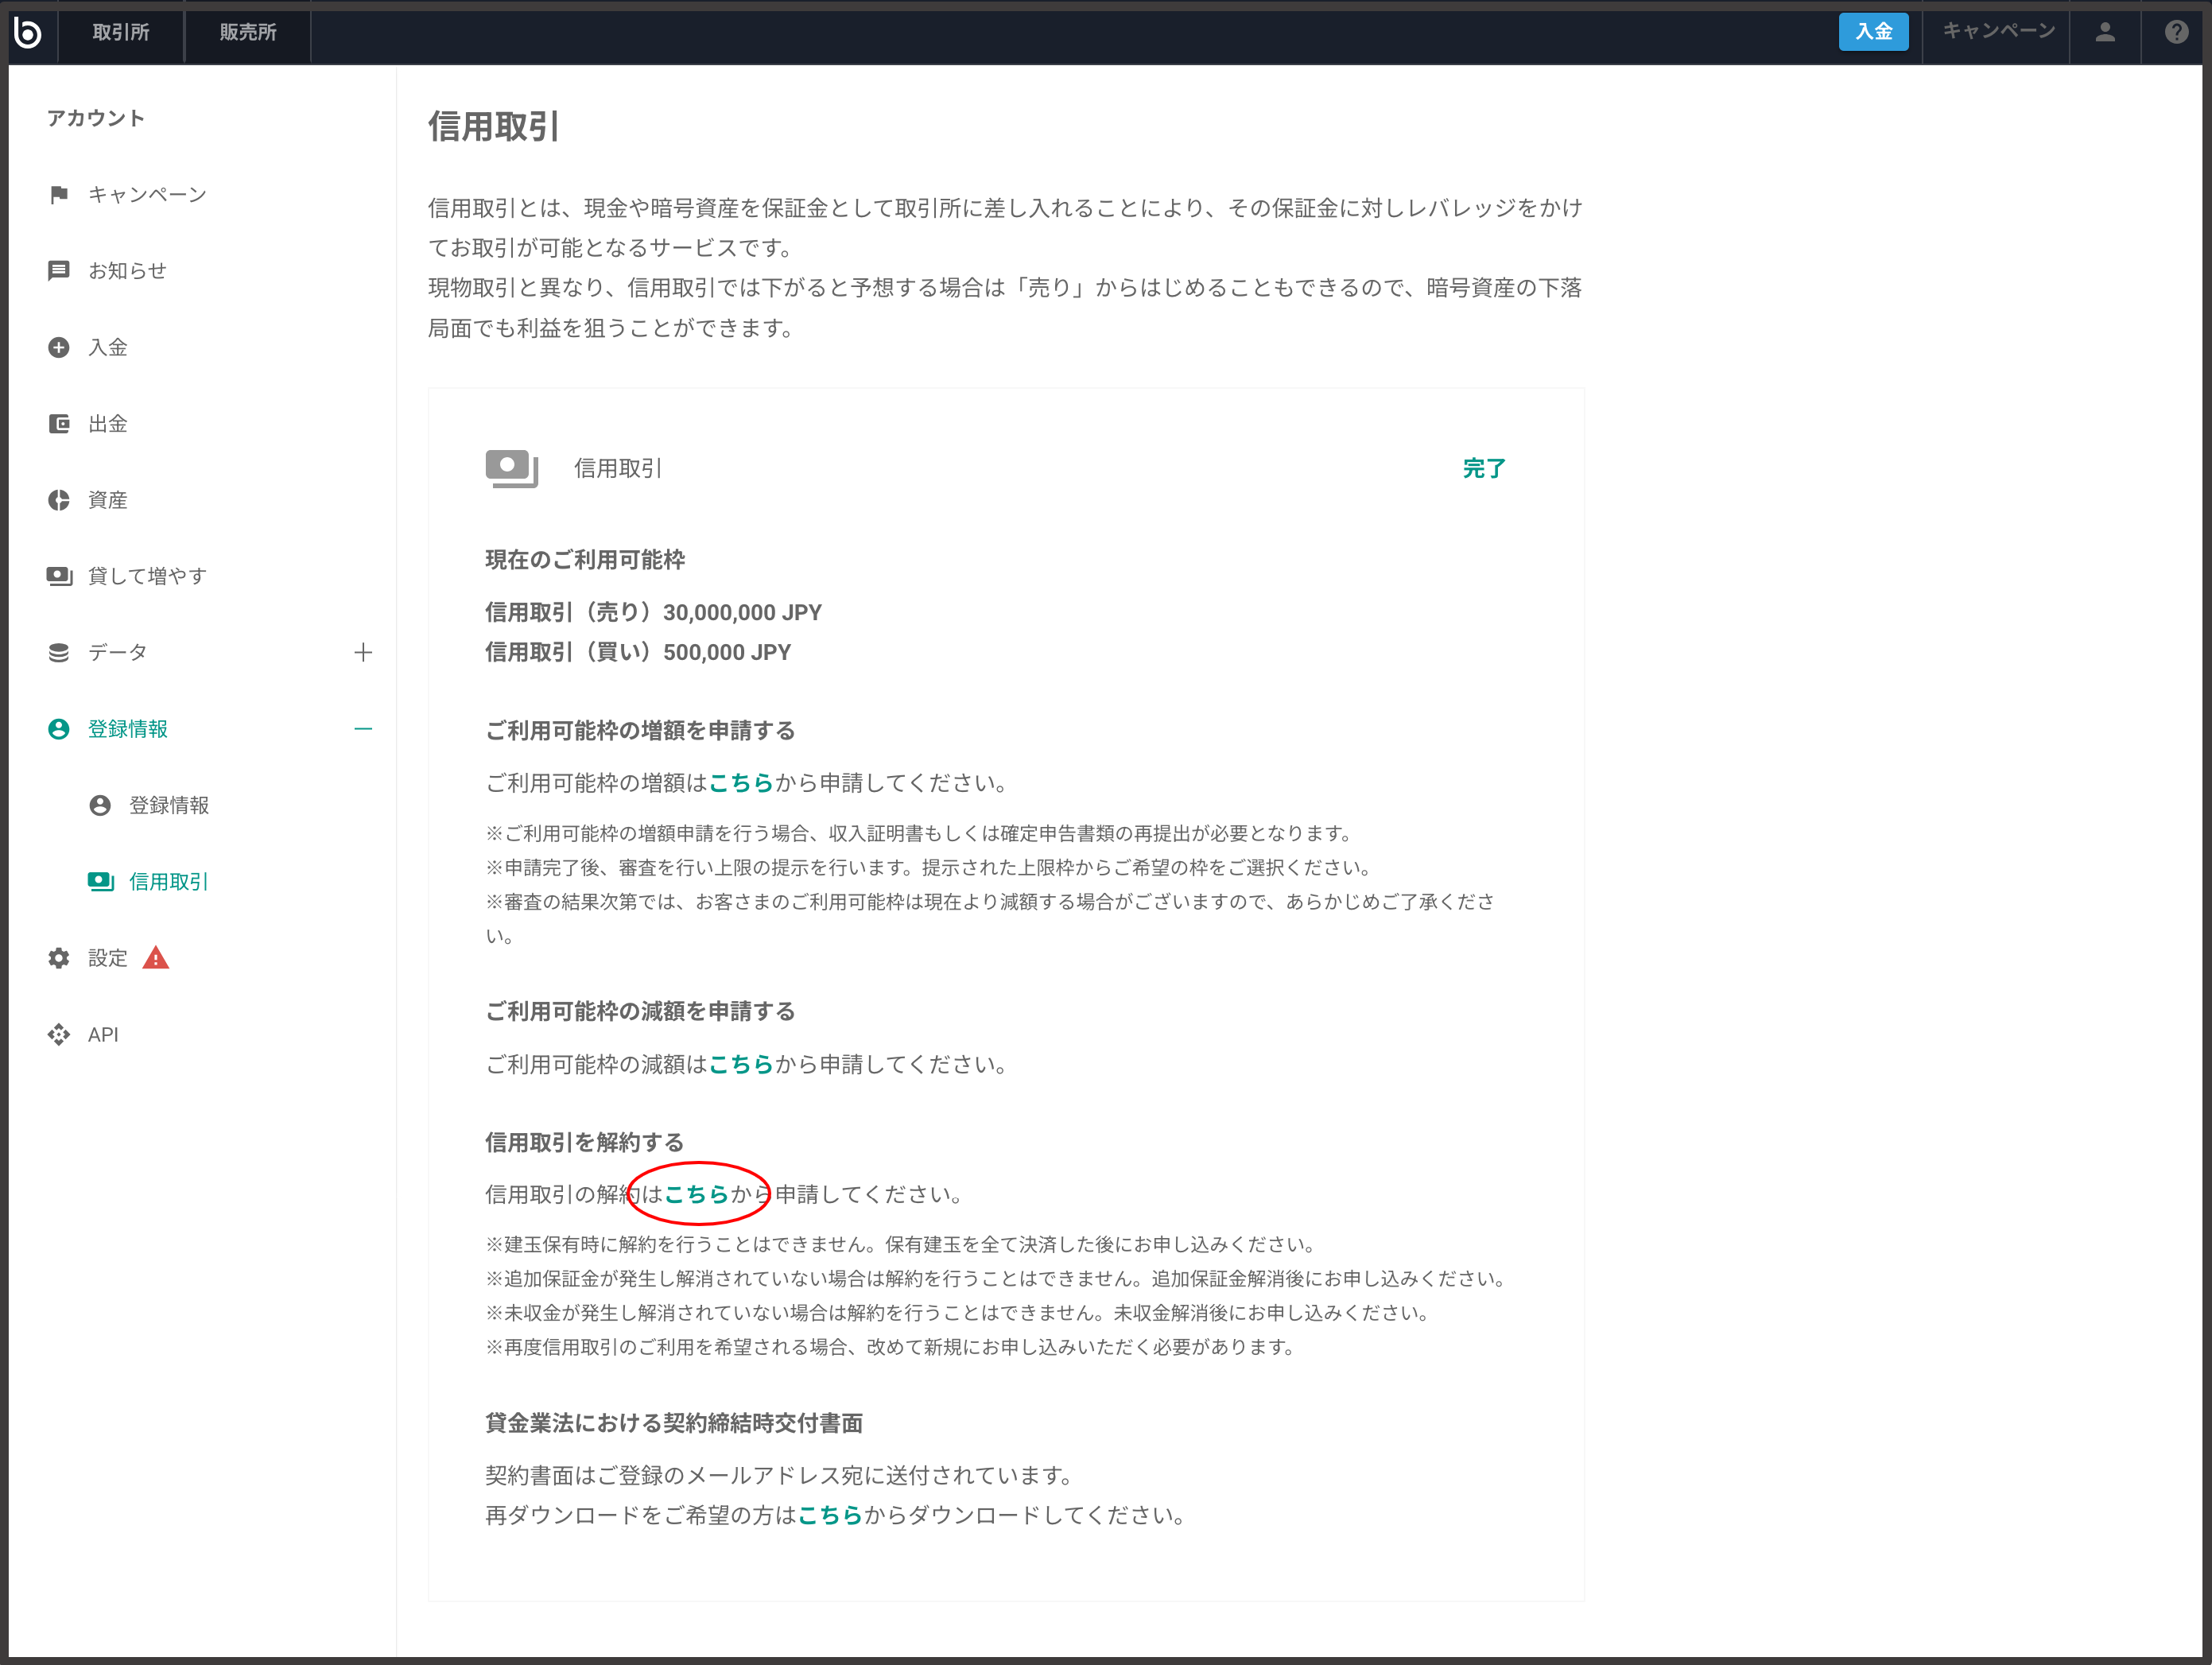Open 出金 via its sidebar icon
The height and width of the screenshot is (1665, 2212).
(59, 423)
